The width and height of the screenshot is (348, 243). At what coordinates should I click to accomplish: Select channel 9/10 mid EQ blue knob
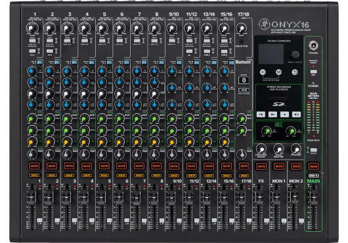172,87
